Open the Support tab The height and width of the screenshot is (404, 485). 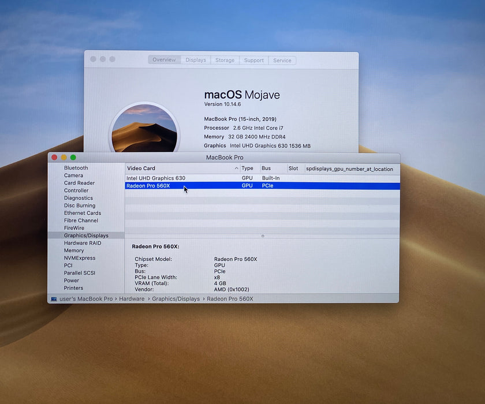point(254,60)
